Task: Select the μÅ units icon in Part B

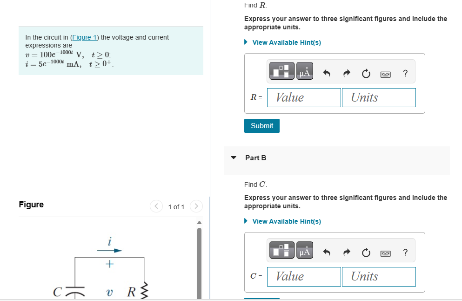Action: 304,250
